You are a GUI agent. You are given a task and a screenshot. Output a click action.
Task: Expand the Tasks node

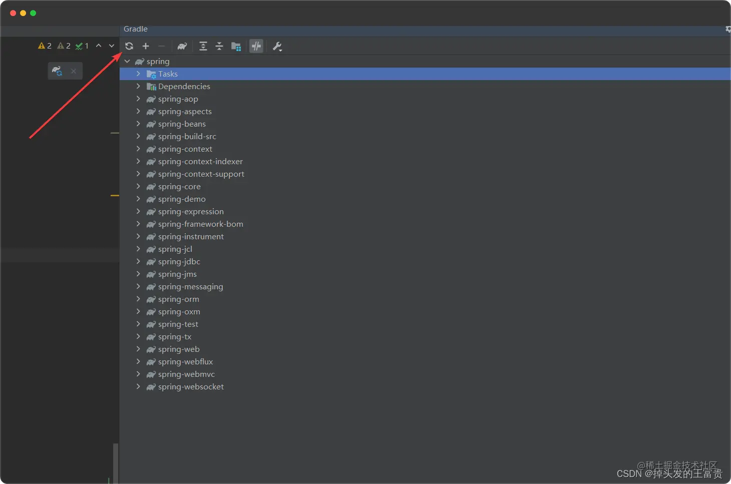(139, 74)
